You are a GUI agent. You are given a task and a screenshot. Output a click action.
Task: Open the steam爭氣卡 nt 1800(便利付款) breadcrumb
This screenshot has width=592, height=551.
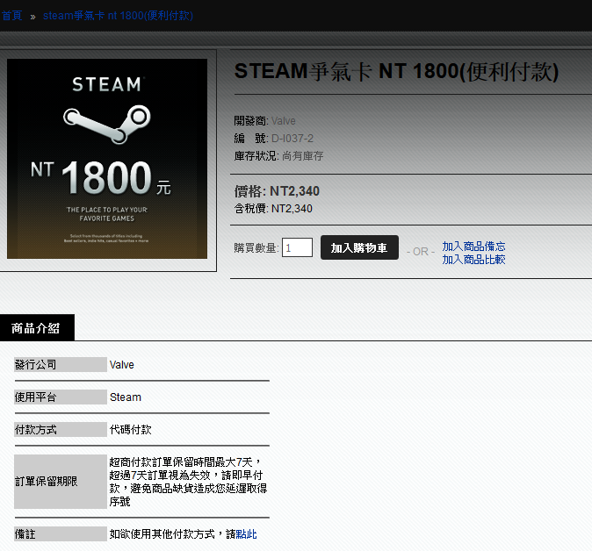[x=118, y=16]
